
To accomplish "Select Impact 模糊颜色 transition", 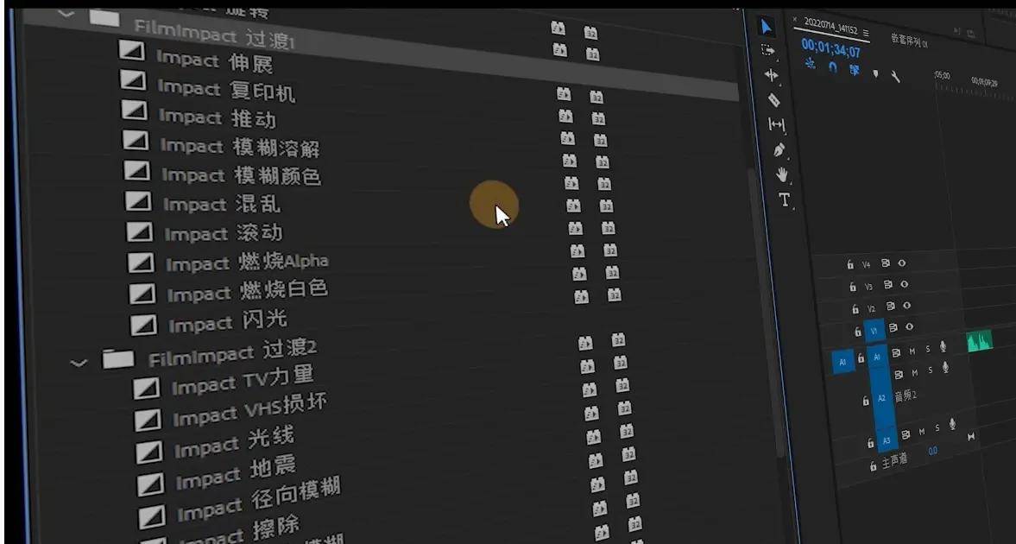I will click(x=242, y=175).
